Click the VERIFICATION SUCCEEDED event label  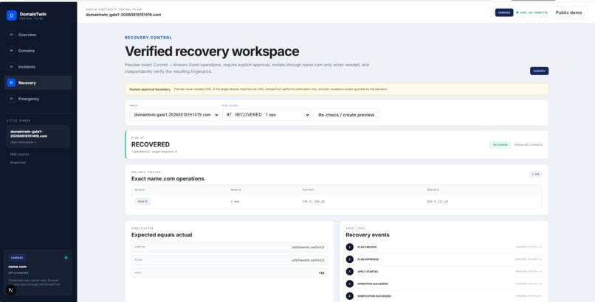tap(374, 296)
